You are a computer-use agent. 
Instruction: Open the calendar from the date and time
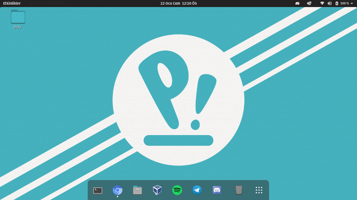point(179,3)
